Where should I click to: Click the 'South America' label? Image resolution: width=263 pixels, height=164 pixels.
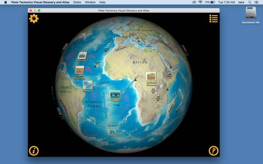tap(66, 90)
